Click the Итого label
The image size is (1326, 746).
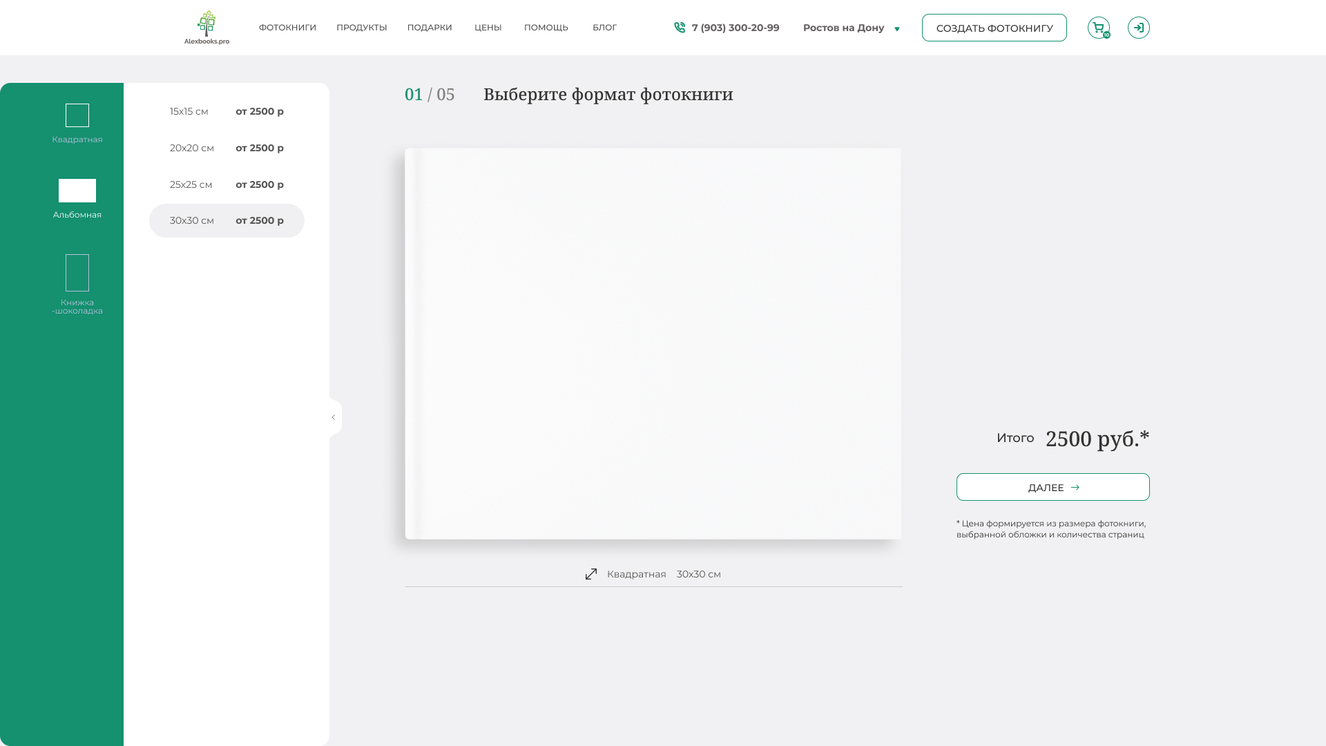[x=1015, y=438]
